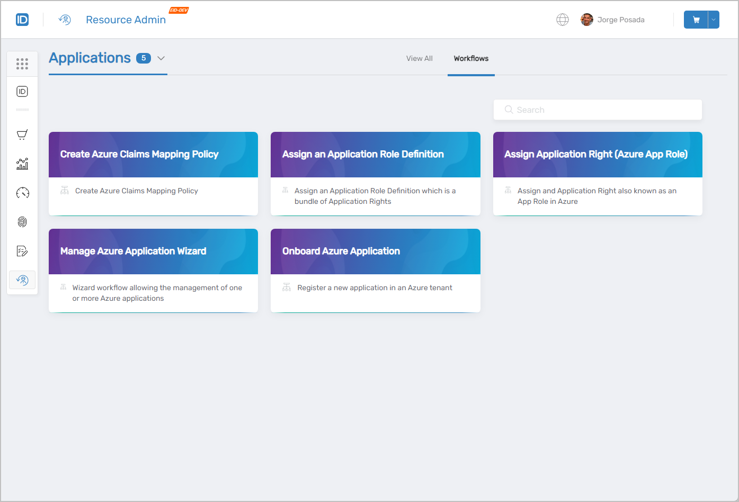Select the ID badge sidebar icon
739x502 pixels.
pos(22,91)
